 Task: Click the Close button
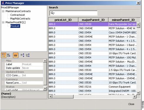point(131,104)
